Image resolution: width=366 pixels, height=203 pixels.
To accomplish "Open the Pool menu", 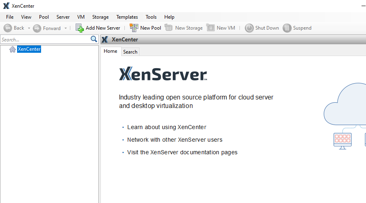I will pos(44,17).
